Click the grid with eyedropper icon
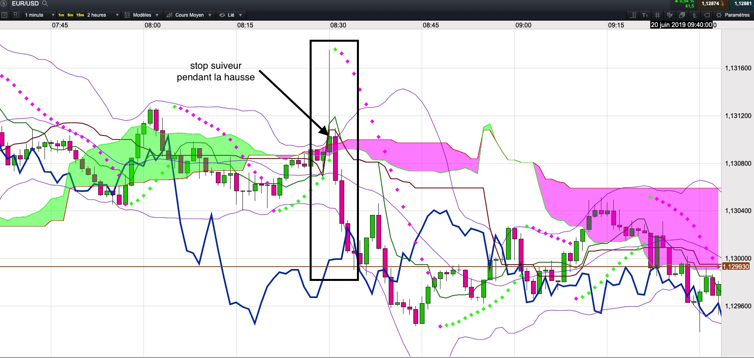The height and width of the screenshot is (358, 754). pos(670,15)
